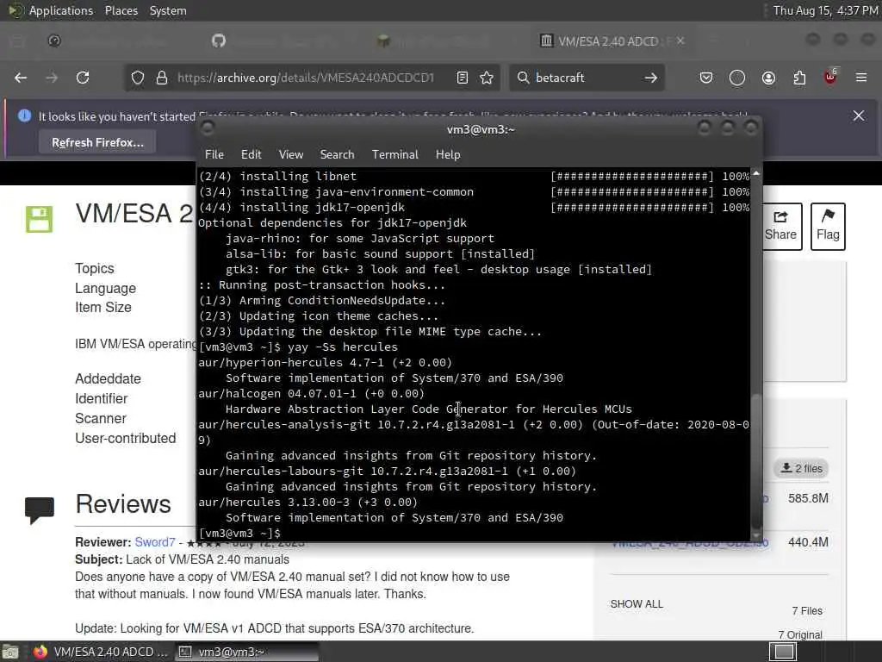Open the terminal View menu
The height and width of the screenshot is (662, 882).
pos(291,154)
